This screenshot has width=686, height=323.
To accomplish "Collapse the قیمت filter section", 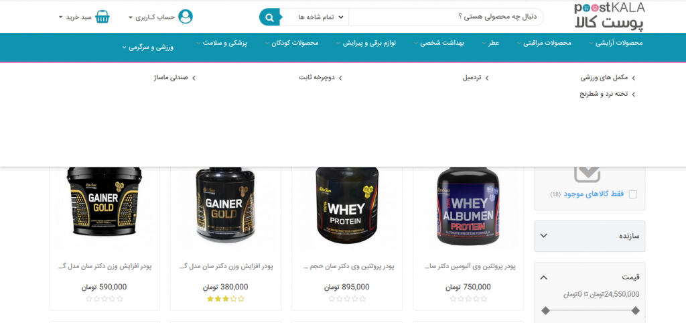I will click(544, 277).
